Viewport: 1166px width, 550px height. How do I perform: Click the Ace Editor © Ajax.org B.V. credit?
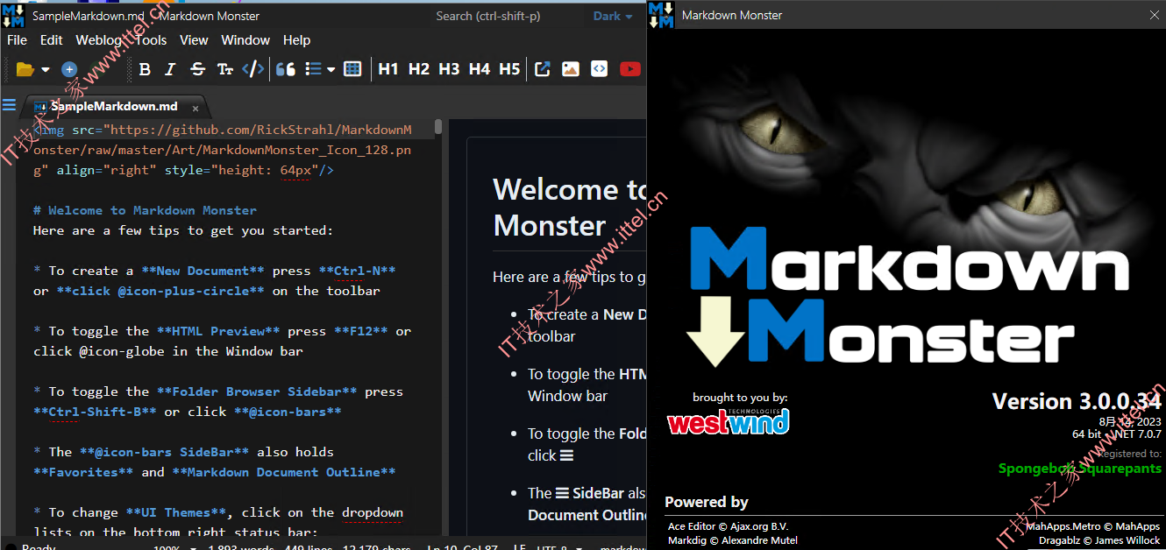728,526
